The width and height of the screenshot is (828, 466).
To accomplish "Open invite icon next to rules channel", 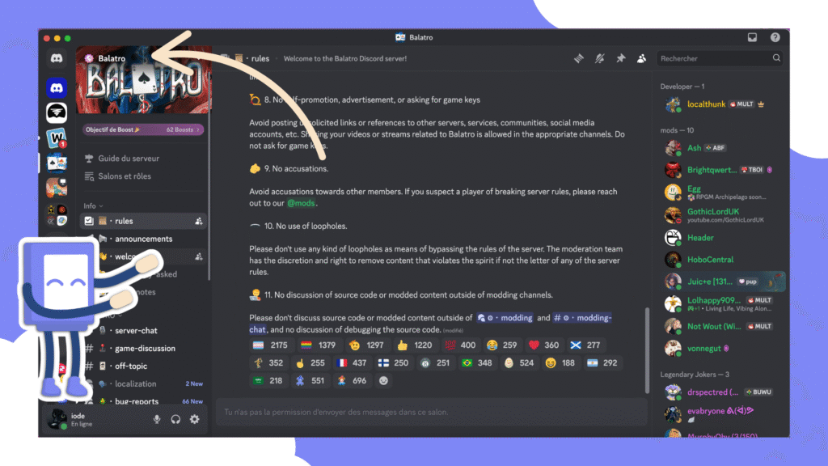I will tap(199, 222).
